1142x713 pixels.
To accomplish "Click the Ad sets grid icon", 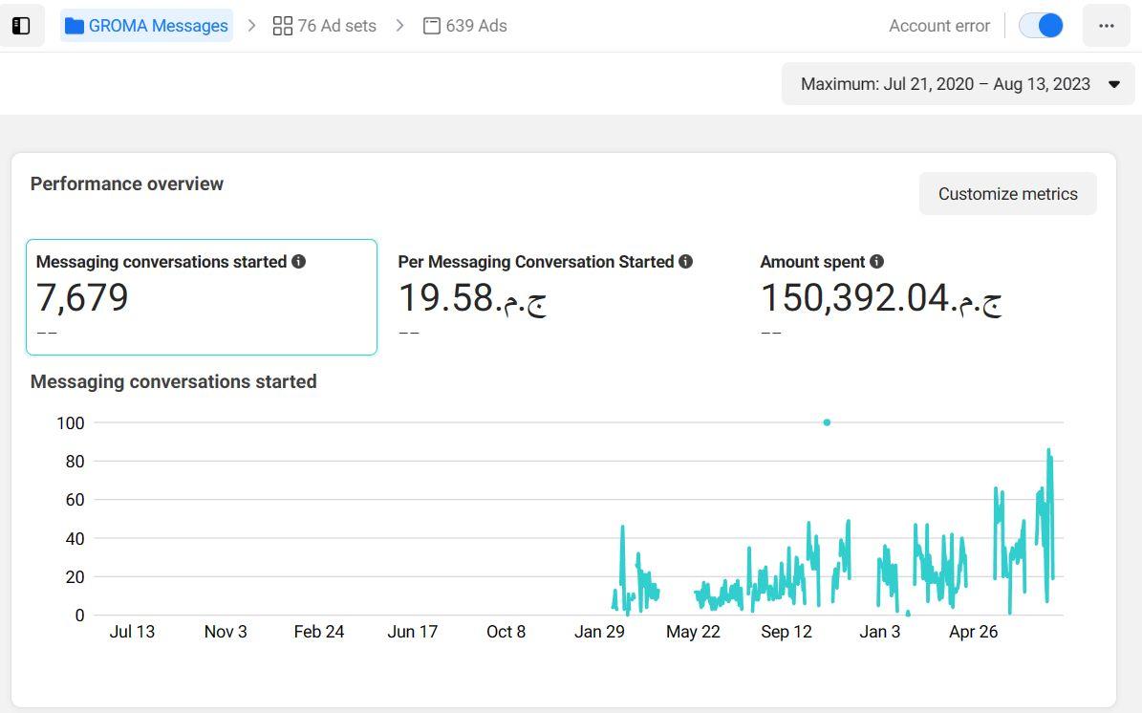I will 282,26.
